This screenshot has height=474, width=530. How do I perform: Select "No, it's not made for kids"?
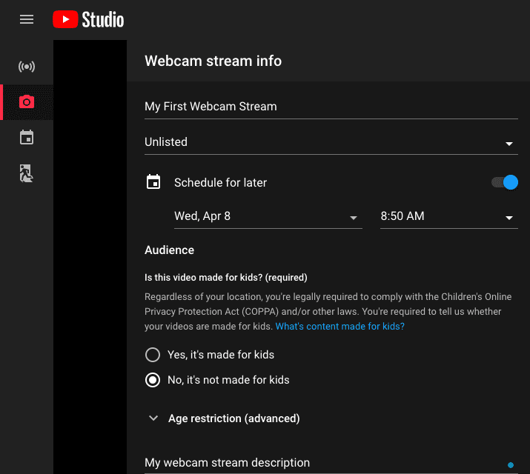(x=153, y=380)
